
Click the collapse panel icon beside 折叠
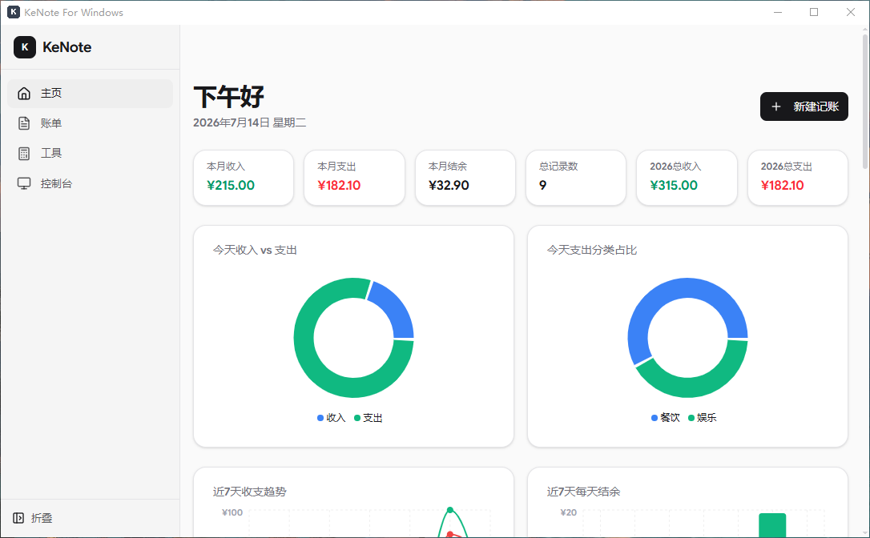pyautogui.click(x=18, y=518)
